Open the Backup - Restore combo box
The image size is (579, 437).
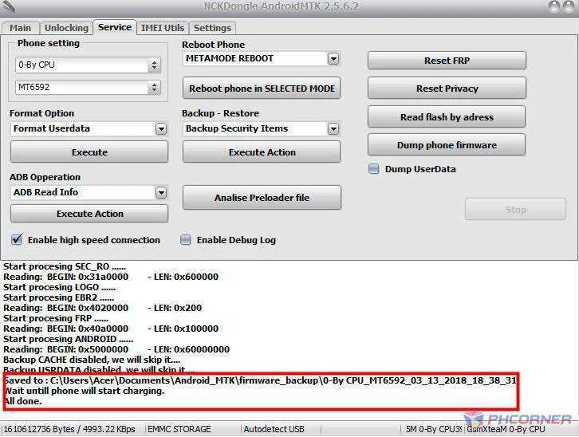pos(261,129)
